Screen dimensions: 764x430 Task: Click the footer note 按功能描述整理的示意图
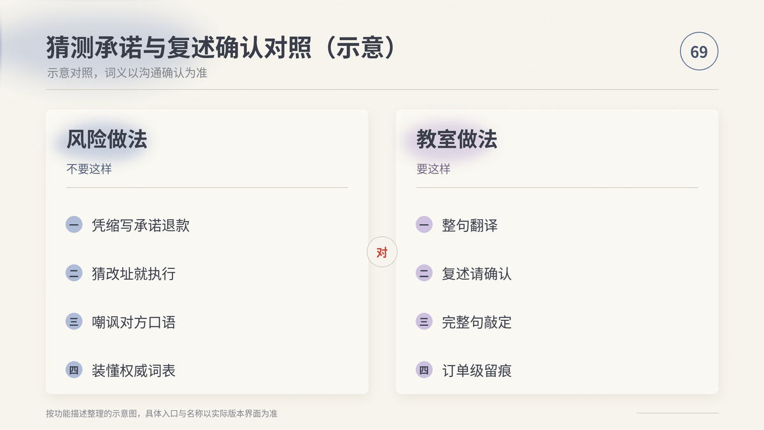[162, 413]
